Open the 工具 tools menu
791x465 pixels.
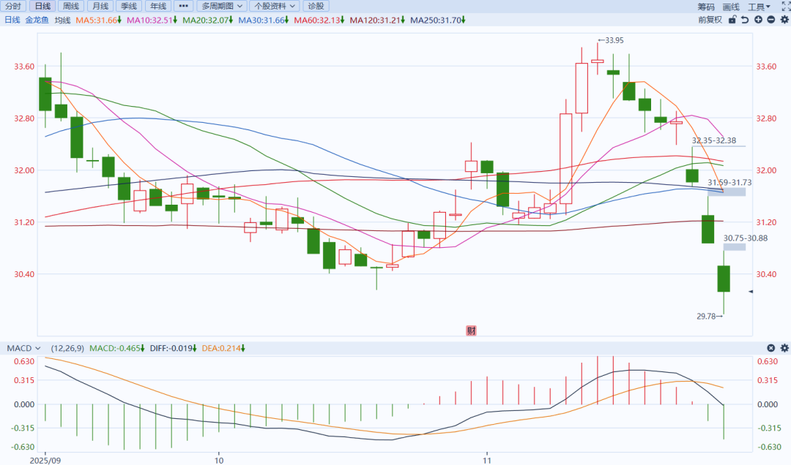(760, 6)
